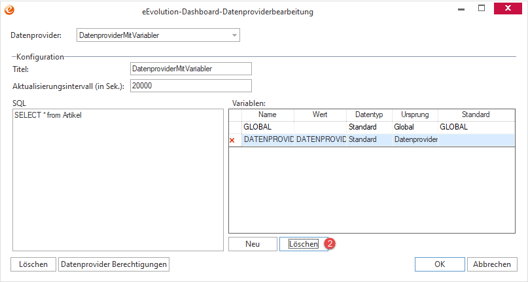Click the Standard column header

[x=475, y=115]
